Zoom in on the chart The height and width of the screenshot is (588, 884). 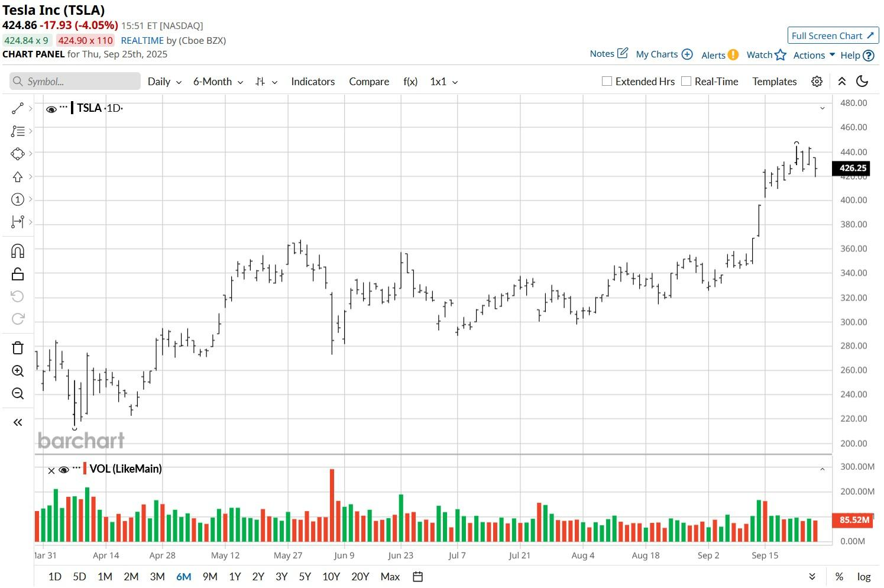pyautogui.click(x=18, y=371)
